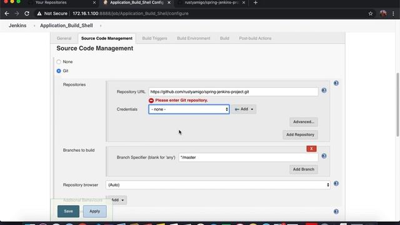Switch to the Build Environment tab
The height and width of the screenshot is (225, 400).
coord(194,38)
